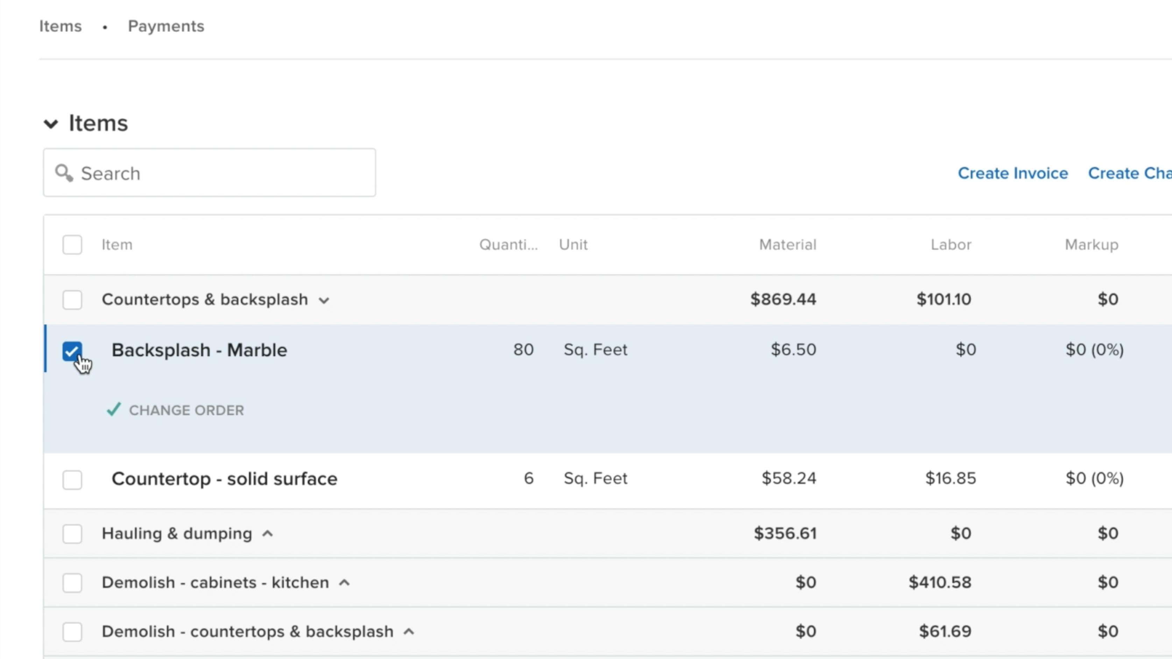Screen dimensions: 1172x659
Task: Switch to the Payments tab
Action: click(x=166, y=26)
